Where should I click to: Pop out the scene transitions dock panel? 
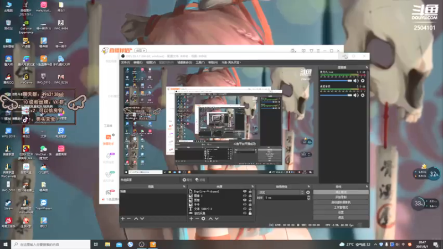(308, 186)
